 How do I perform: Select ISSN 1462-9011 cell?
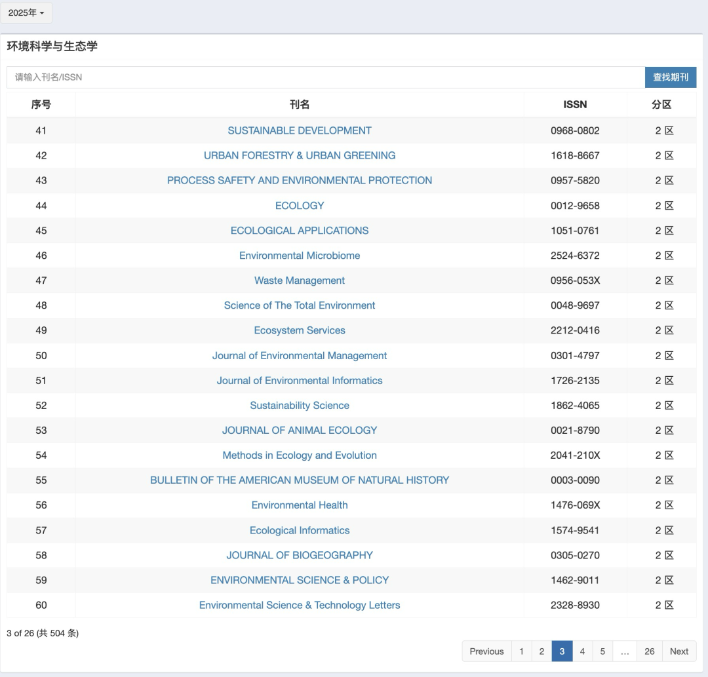[x=576, y=580]
